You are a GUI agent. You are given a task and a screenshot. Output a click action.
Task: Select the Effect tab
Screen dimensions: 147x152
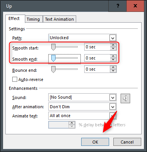point(14,18)
